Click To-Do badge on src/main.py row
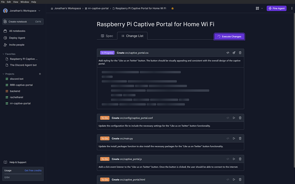Viewport: 295px width, 184px height. click(x=105, y=138)
